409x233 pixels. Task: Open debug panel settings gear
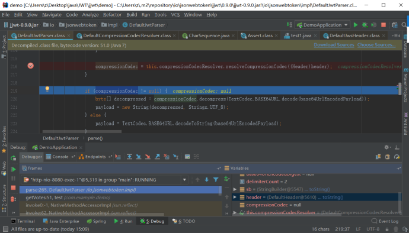(x=387, y=147)
